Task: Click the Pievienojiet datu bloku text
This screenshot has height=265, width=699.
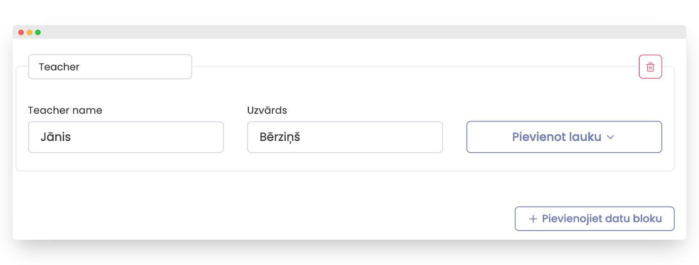Action: click(602, 219)
